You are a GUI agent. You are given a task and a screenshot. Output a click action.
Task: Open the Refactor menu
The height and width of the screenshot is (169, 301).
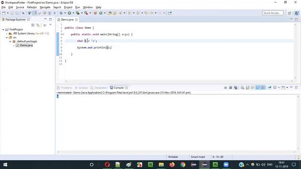[32, 8]
